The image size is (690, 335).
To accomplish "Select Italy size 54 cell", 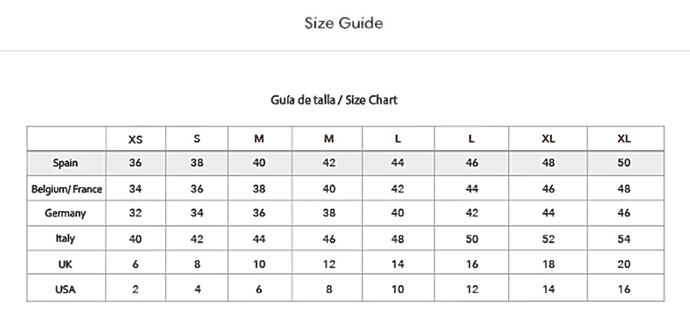I will click(624, 239).
